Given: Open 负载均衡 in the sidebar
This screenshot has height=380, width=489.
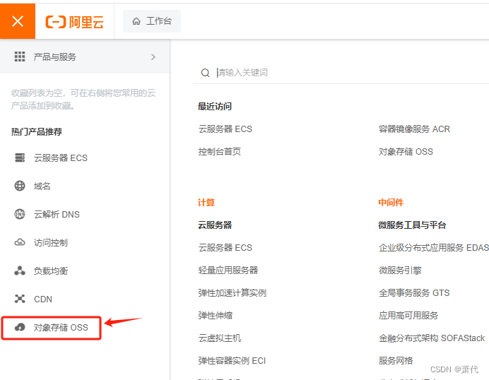Looking at the screenshot, I should pyautogui.click(x=51, y=271).
